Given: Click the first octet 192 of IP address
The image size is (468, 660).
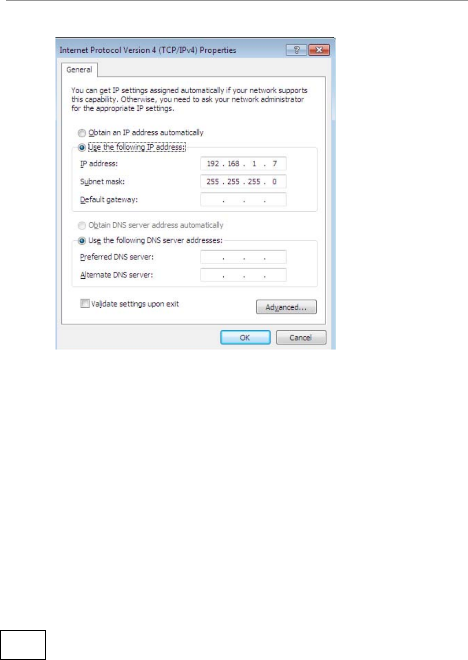Looking at the screenshot, I should 213,164.
